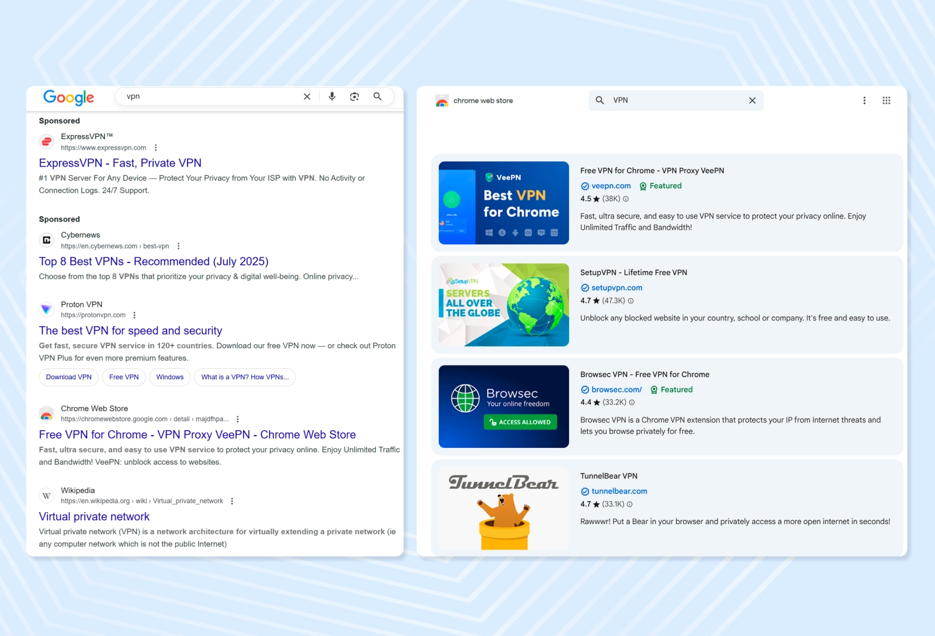Screen dimensions: 935x636
Task: Click the Cybernews favicon
Action: coord(47,240)
